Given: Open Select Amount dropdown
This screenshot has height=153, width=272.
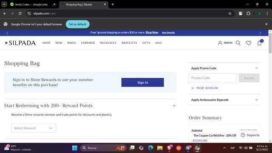Looking at the screenshot, I should [x=34, y=128].
